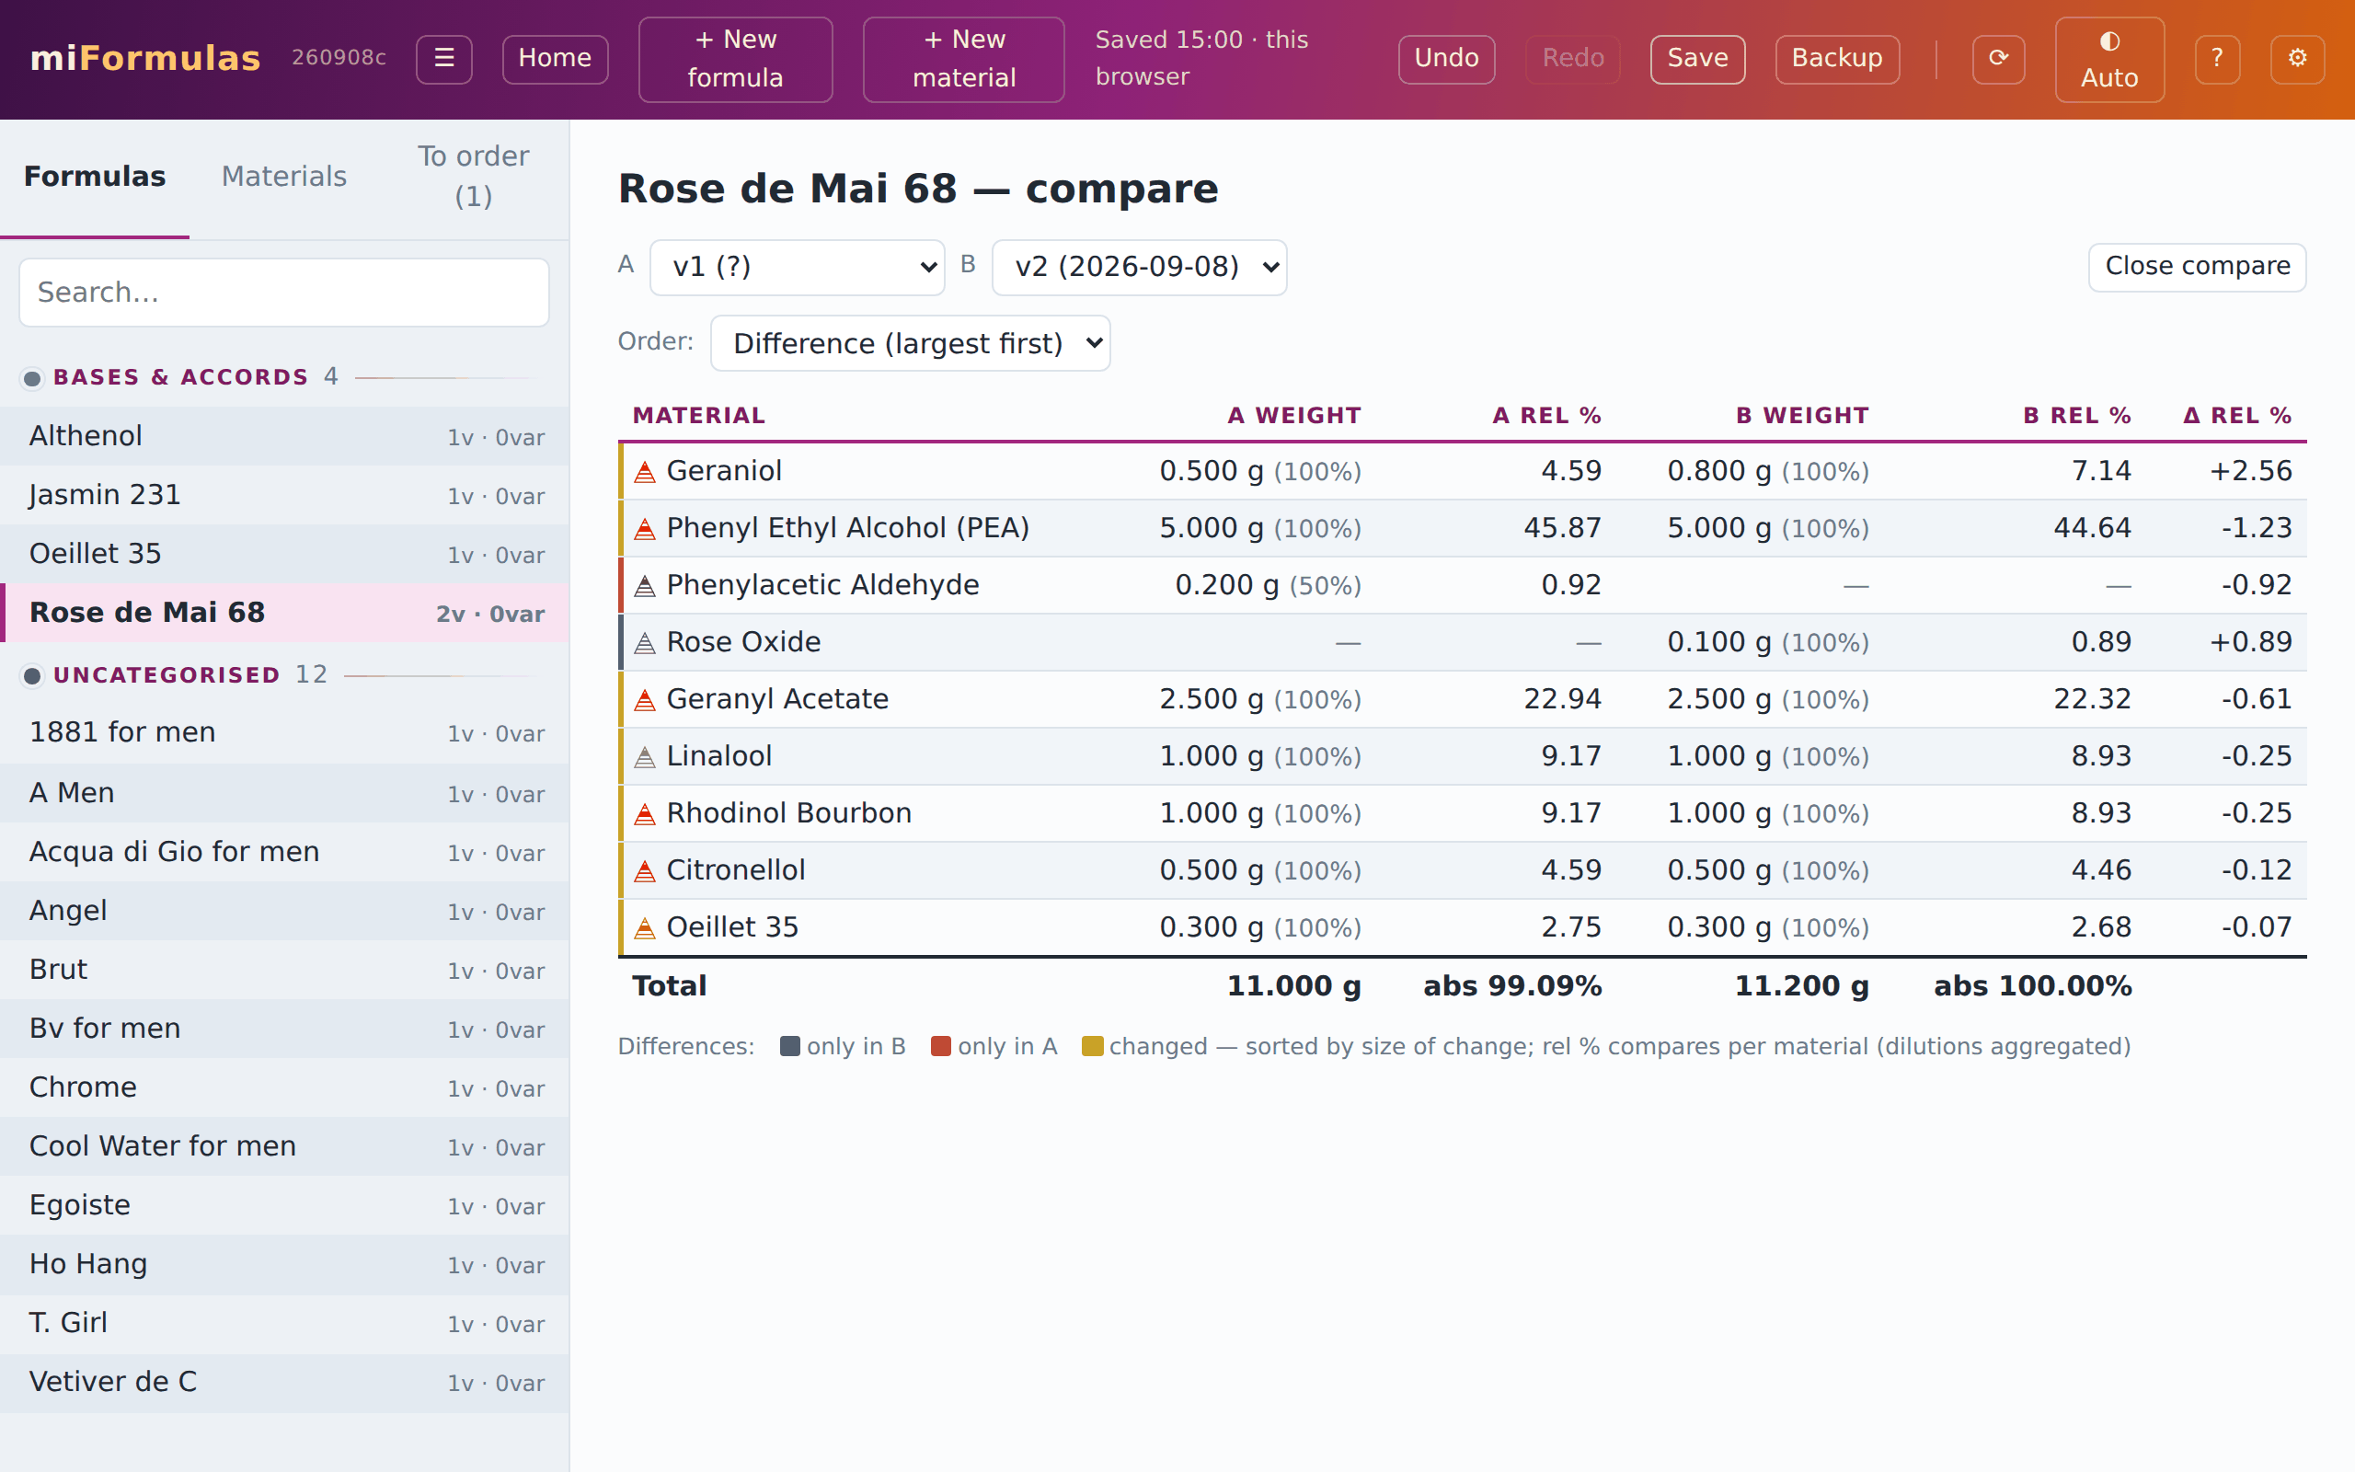This screenshot has height=1472, width=2355.
Task: Switch to the Materials tab
Action: (283, 178)
